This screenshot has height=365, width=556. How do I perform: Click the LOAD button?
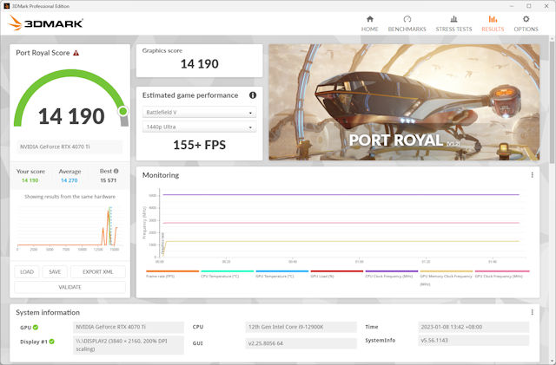coord(27,272)
